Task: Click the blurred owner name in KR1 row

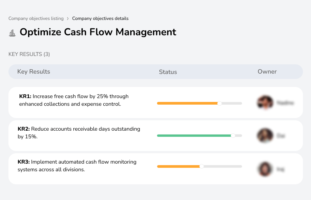Action: (x=285, y=103)
